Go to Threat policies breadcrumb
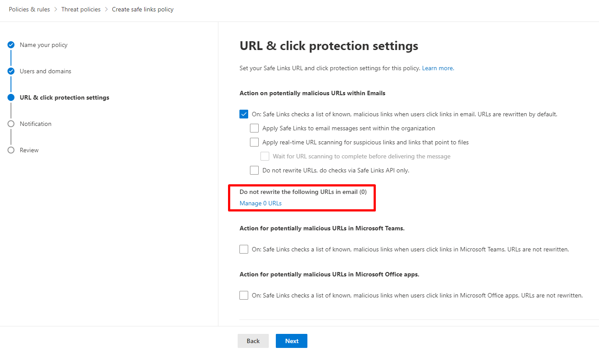Image resolution: width=599 pixels, height=351 pixels. point(81,9)
